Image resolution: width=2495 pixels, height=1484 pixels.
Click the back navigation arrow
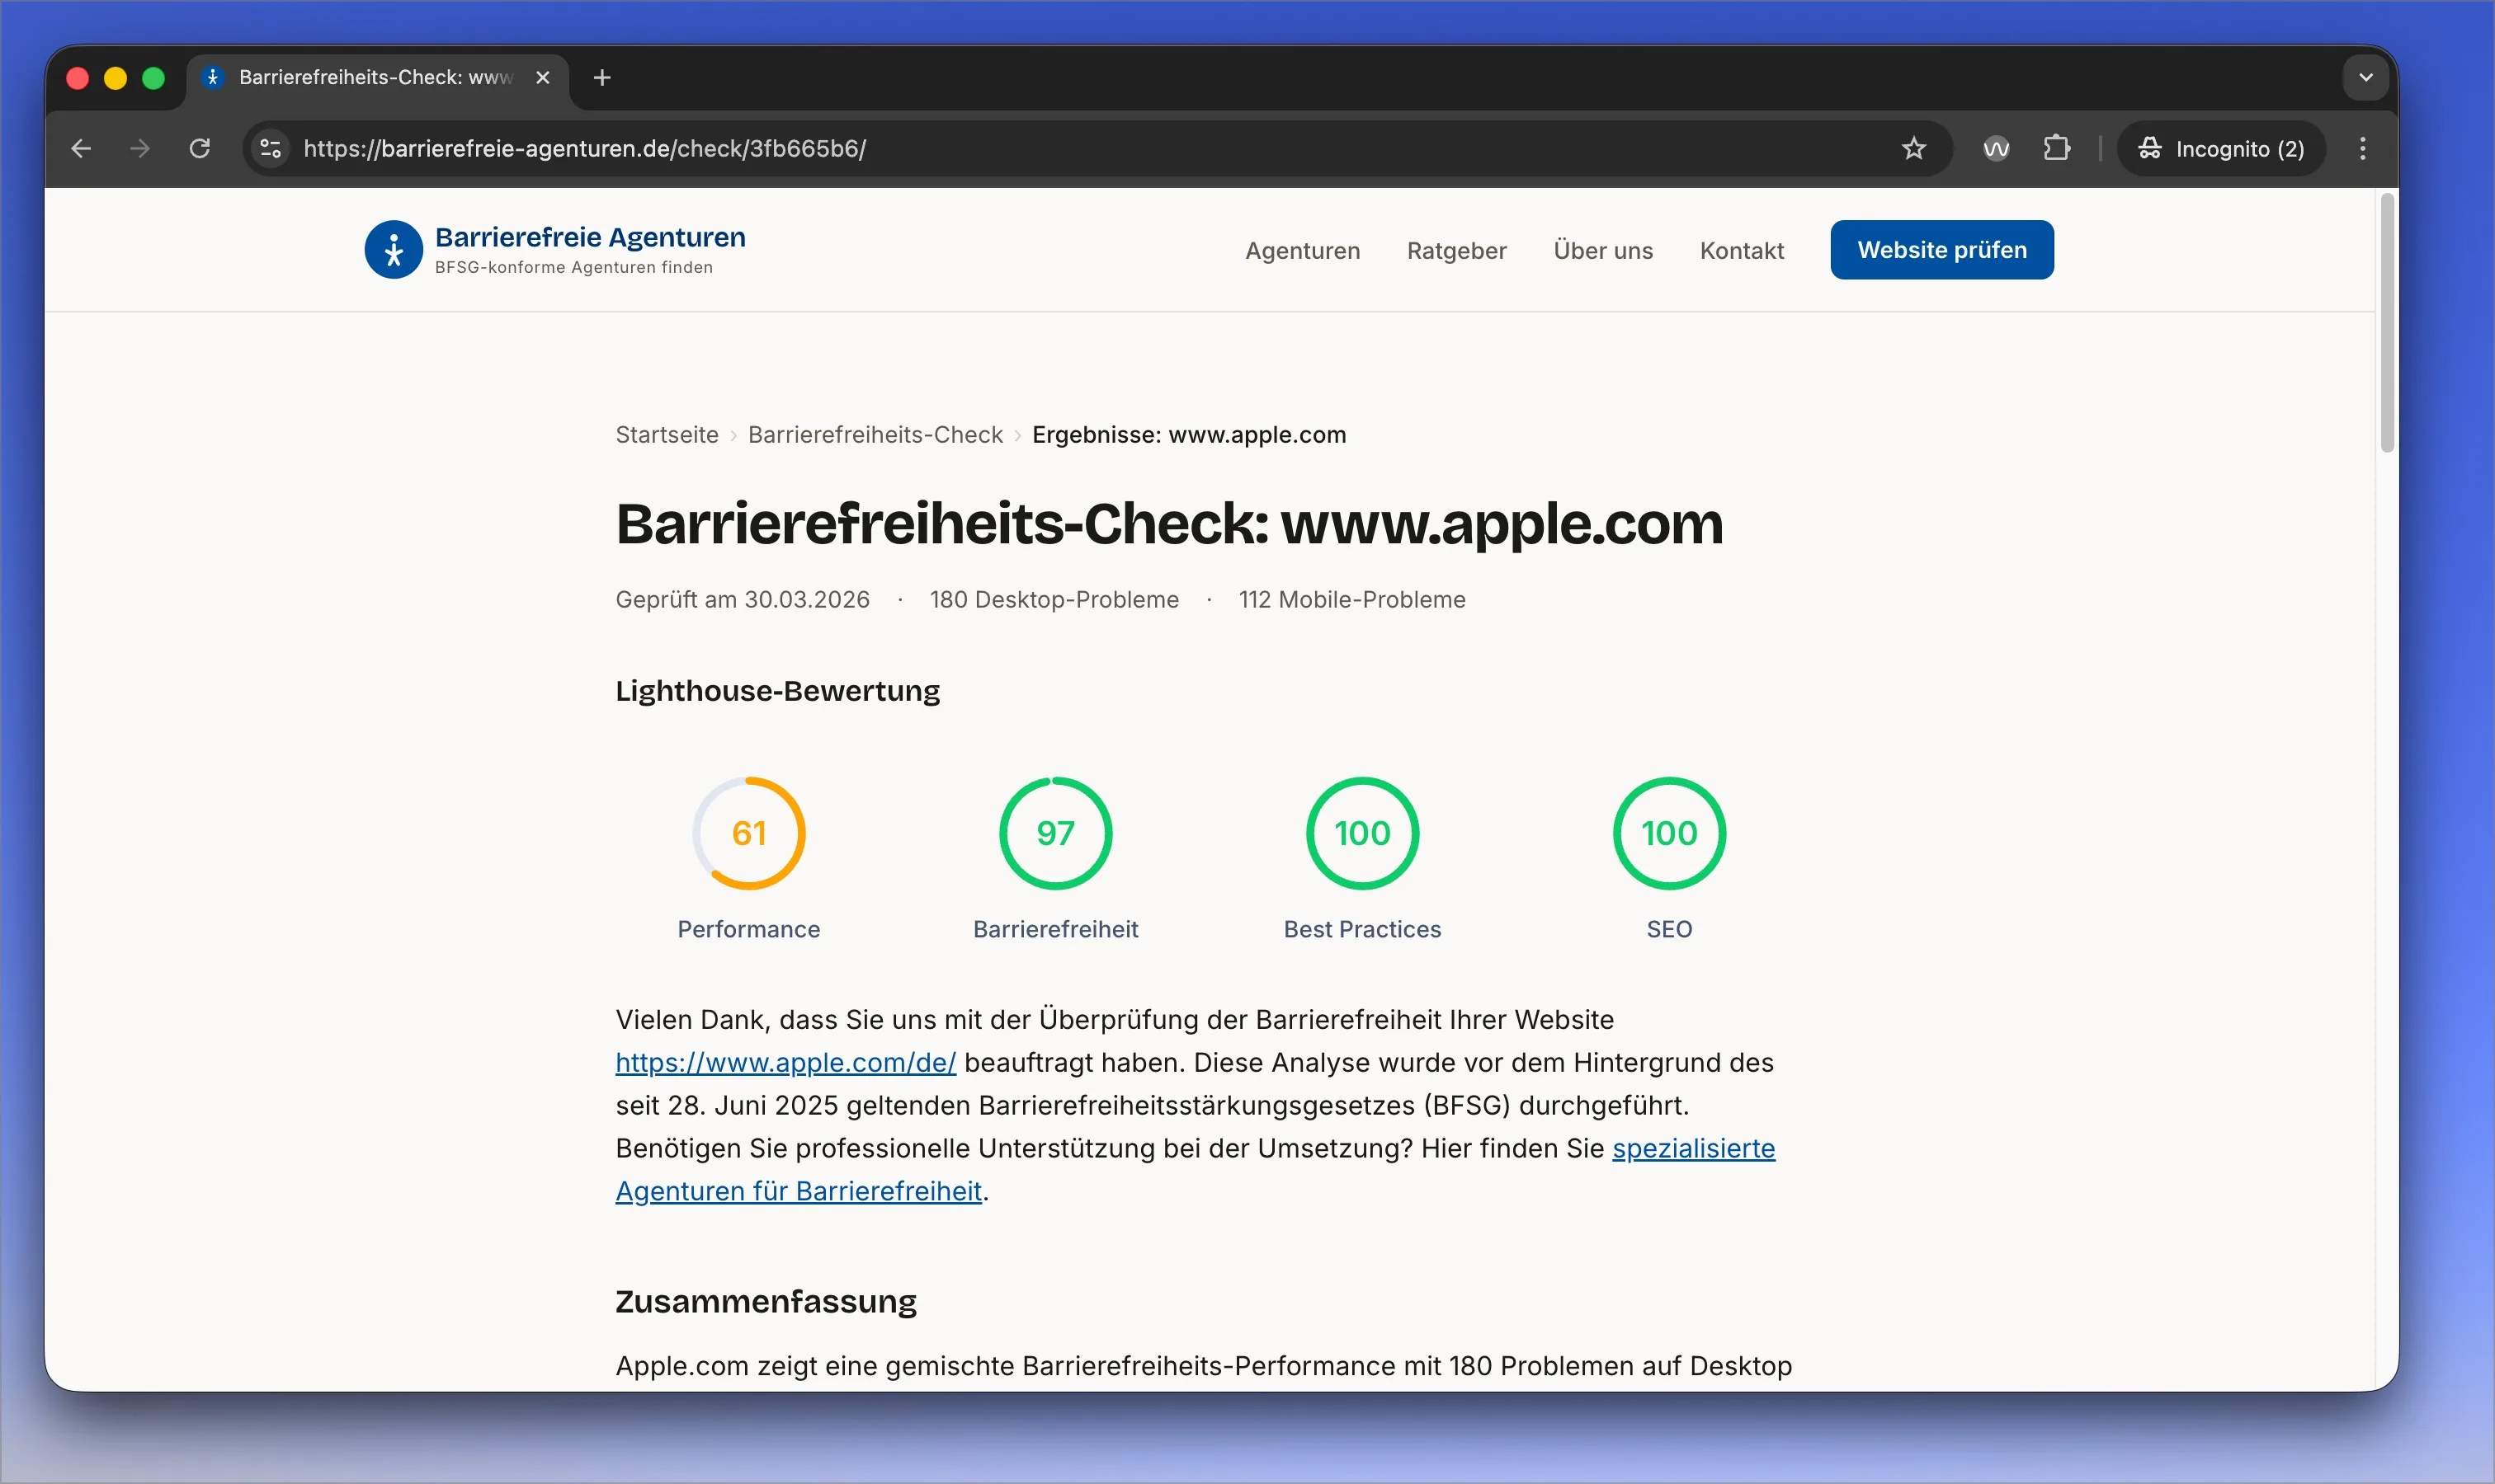tap(80, 148)
